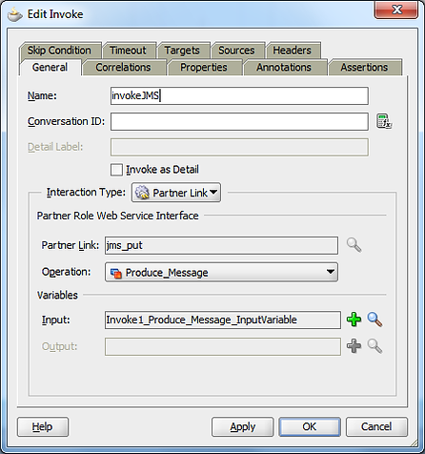
Task: Click the disabled Detail Label field
Action: [x=239, y=147]
